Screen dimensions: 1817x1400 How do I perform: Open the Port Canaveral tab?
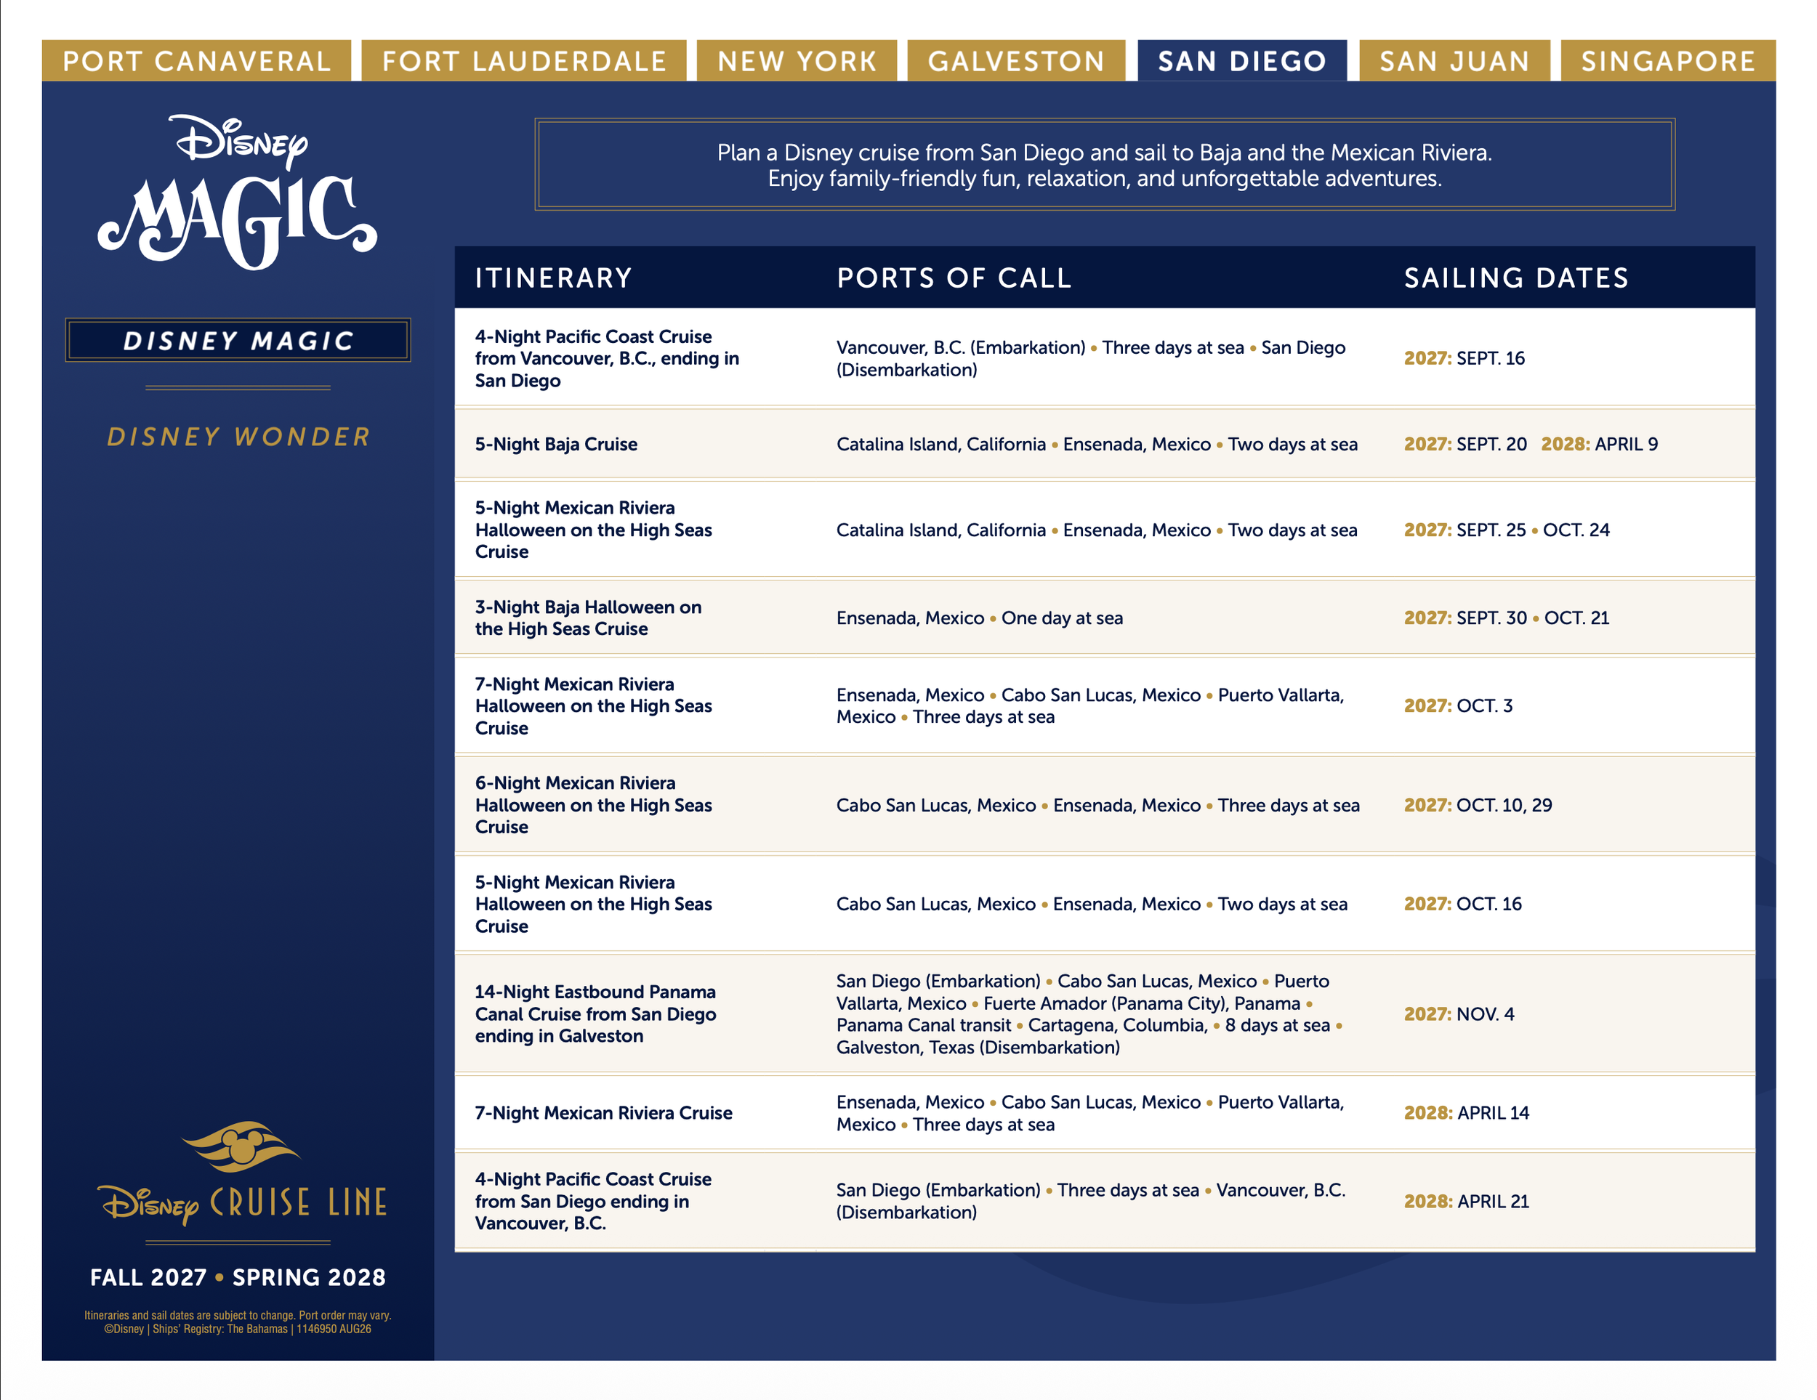pos(196,61)
